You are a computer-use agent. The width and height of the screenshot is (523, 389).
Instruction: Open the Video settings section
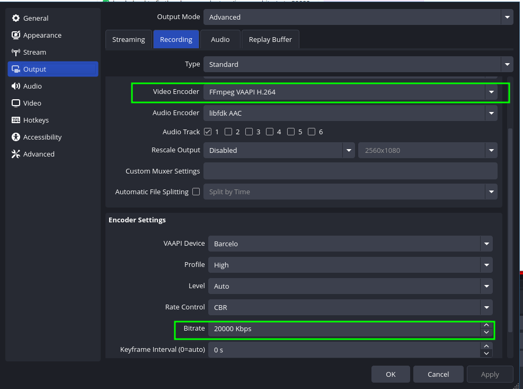53,103
